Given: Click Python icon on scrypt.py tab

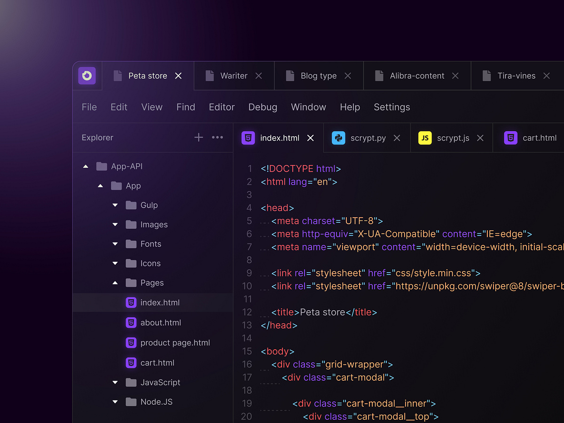Looking at the screenshot, I should pos(338,138).
